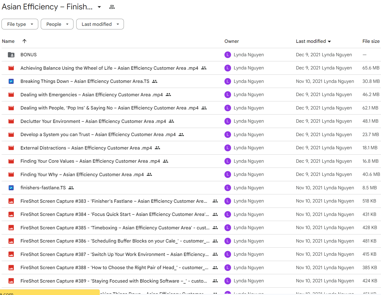Click video icon for External Distractions file
Image resolution: width=381 pixels, height=295 pixels.
point(11,148)
